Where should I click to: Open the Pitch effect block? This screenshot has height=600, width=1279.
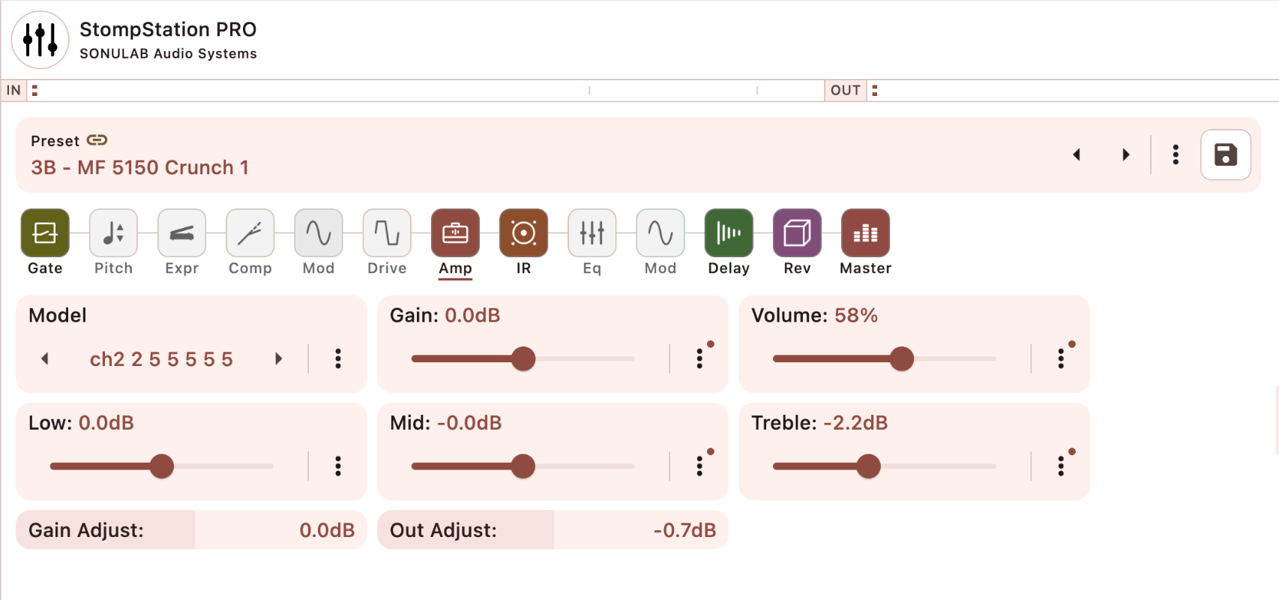pos(113,233)
